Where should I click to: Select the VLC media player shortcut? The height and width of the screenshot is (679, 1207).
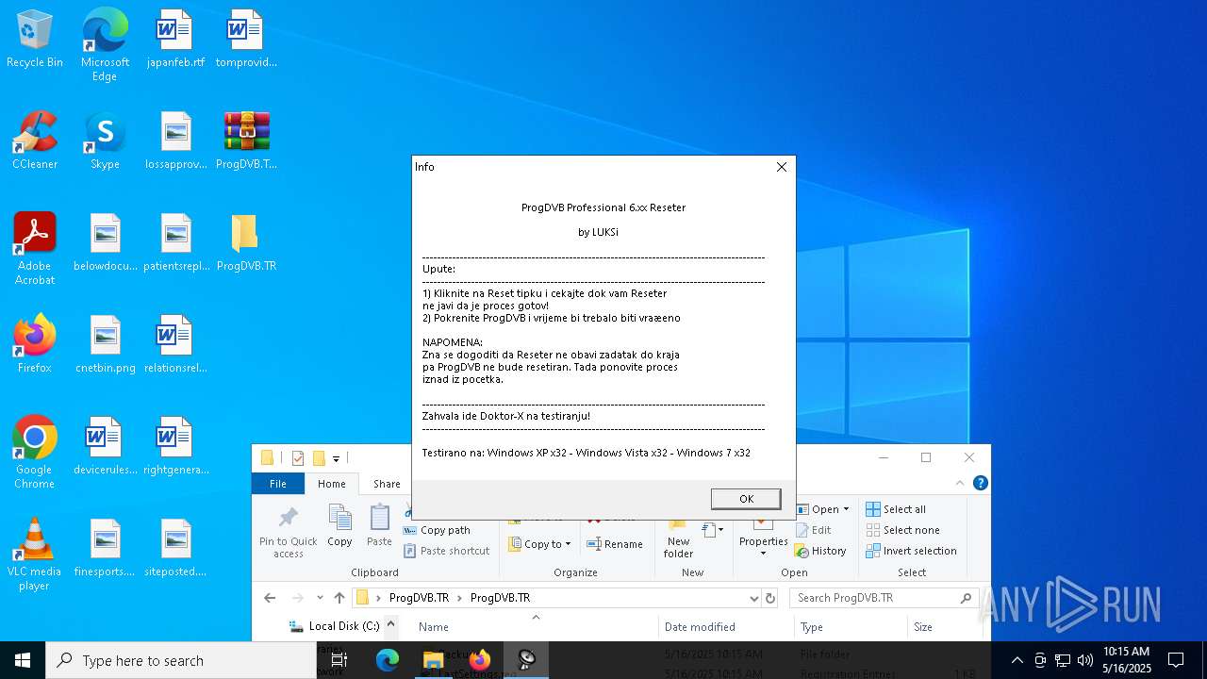[35, 555]
